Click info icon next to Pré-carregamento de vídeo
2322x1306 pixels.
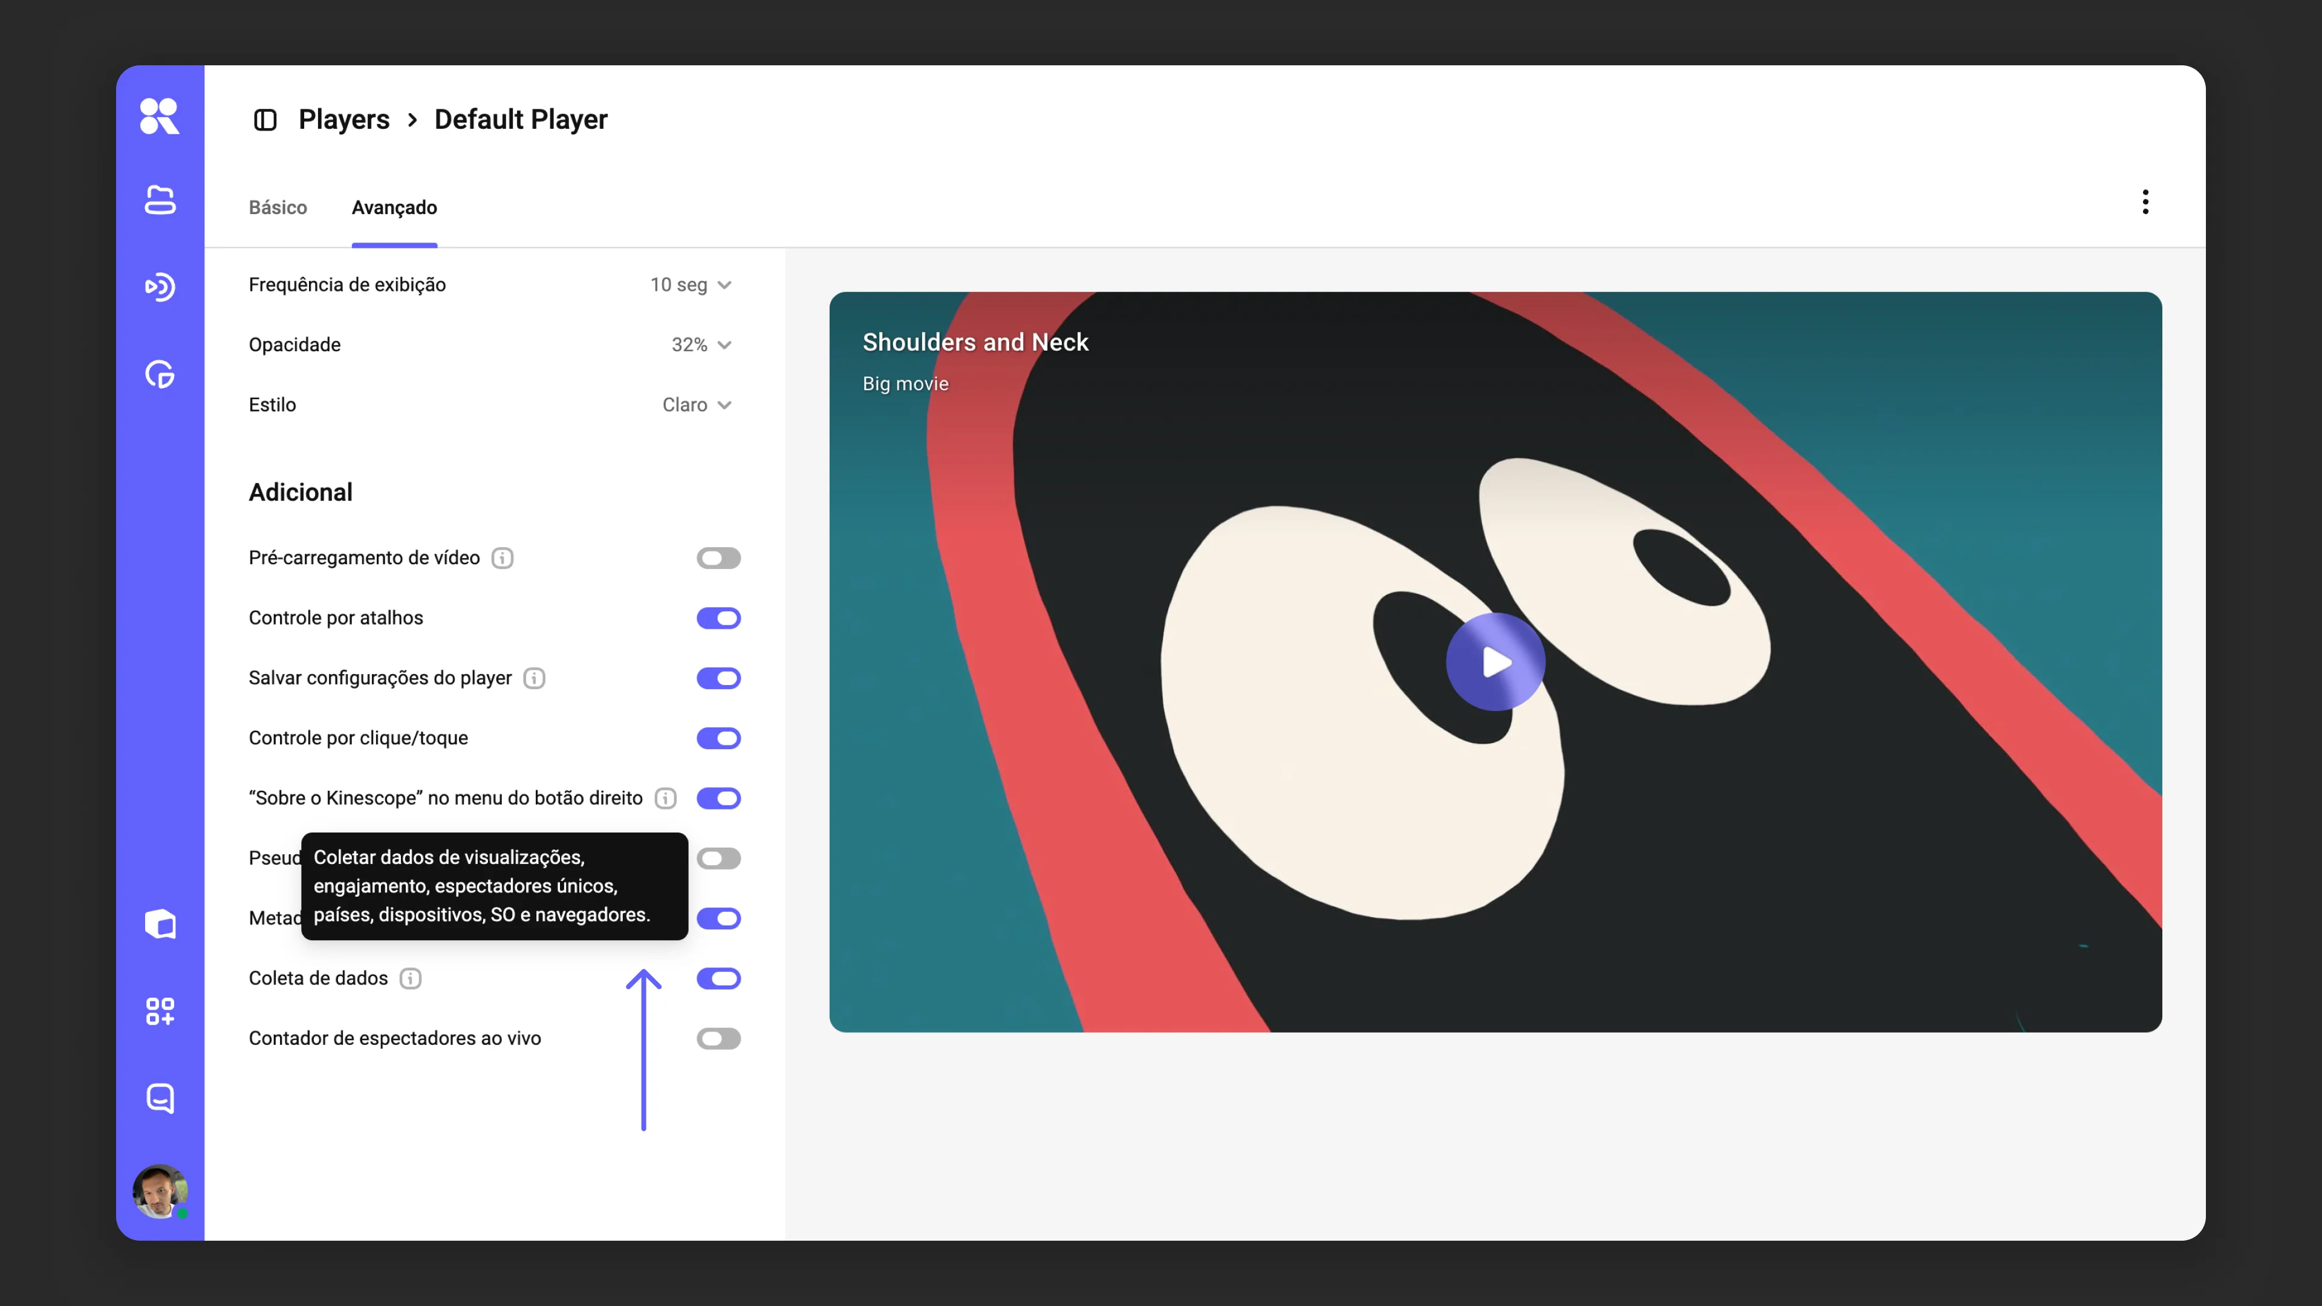(502, 558)
